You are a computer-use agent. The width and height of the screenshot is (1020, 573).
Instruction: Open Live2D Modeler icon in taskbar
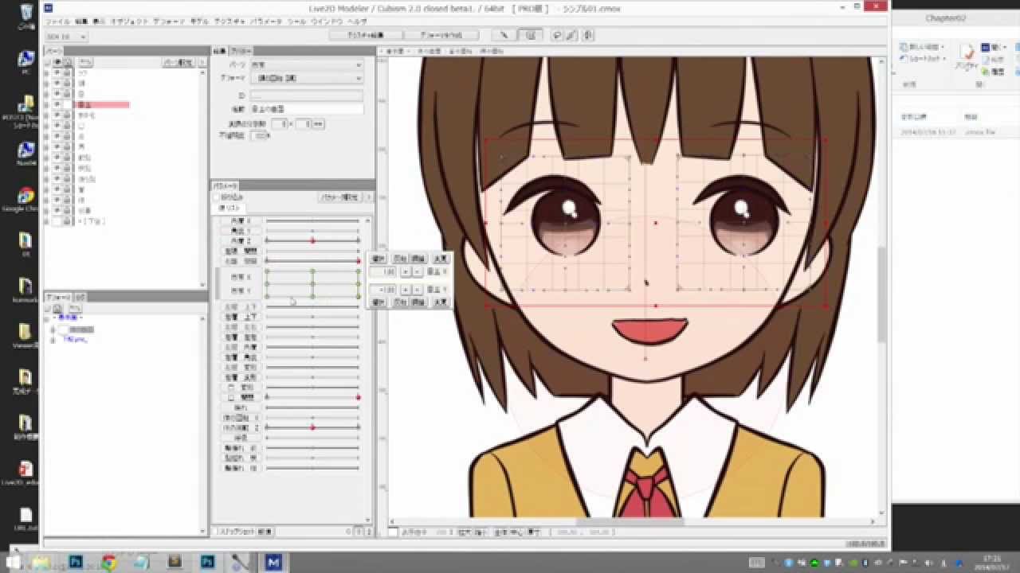[x=274, y=562]
